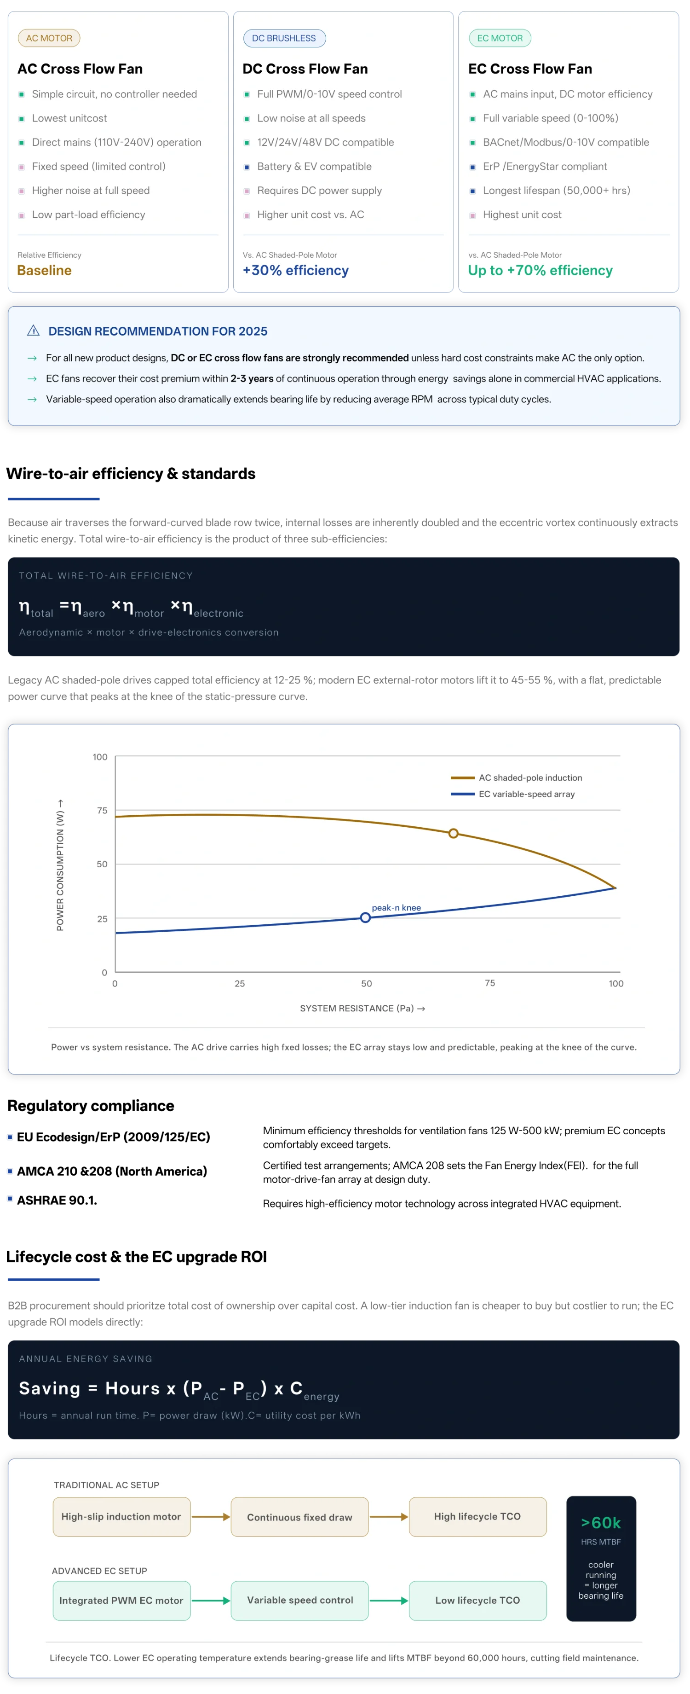Select the Variable speed control box
690x1694 pixels.
299,1601
